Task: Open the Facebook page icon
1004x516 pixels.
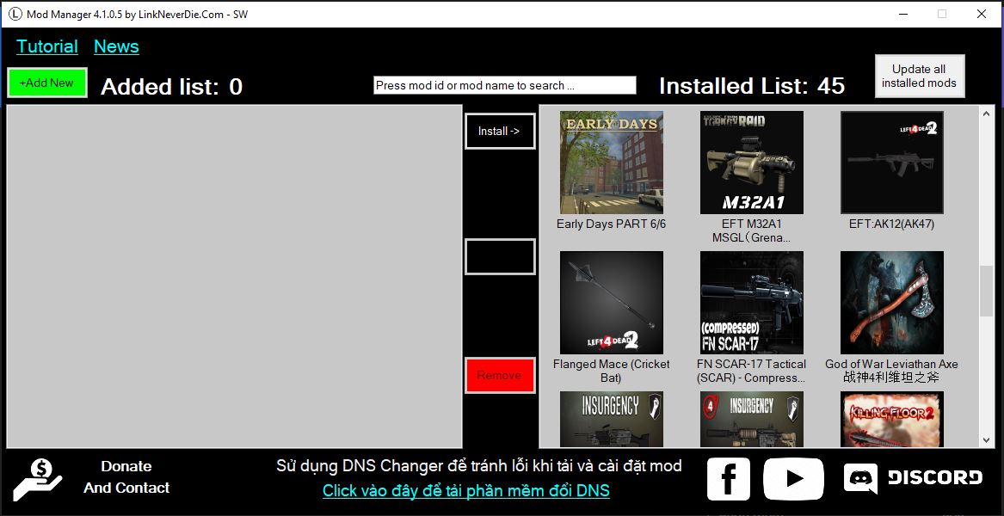Action: (x=728, y=478)
